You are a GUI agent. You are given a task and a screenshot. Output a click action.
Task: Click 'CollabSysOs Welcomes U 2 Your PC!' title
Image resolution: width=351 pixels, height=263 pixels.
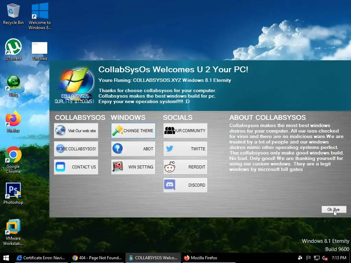pos(173,69)
